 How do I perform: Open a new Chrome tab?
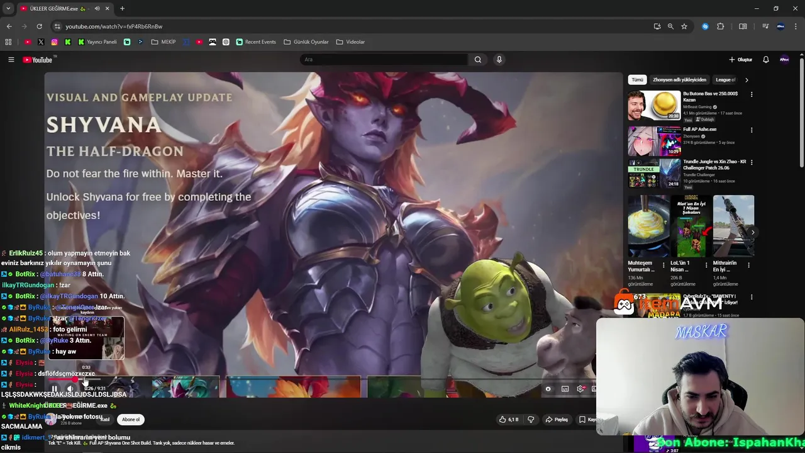tap(122, 9)
